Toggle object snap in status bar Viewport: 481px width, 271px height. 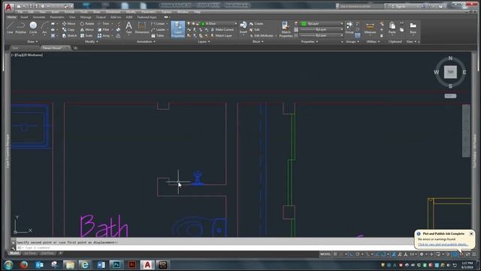383,254
